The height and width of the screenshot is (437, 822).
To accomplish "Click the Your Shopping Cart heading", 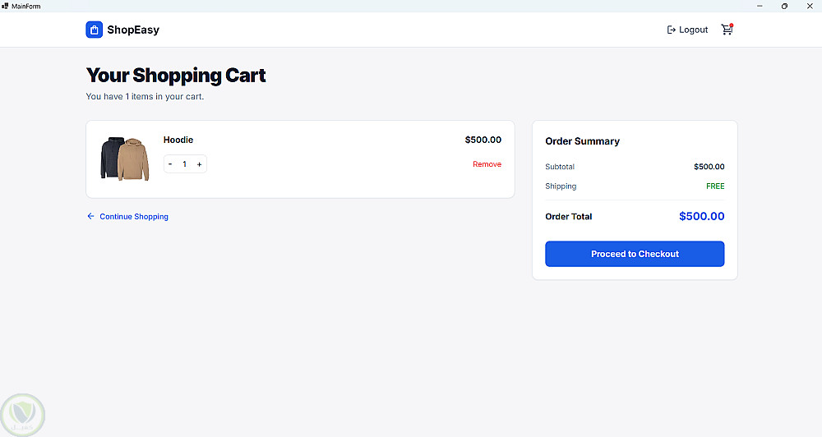I will 176,76.
